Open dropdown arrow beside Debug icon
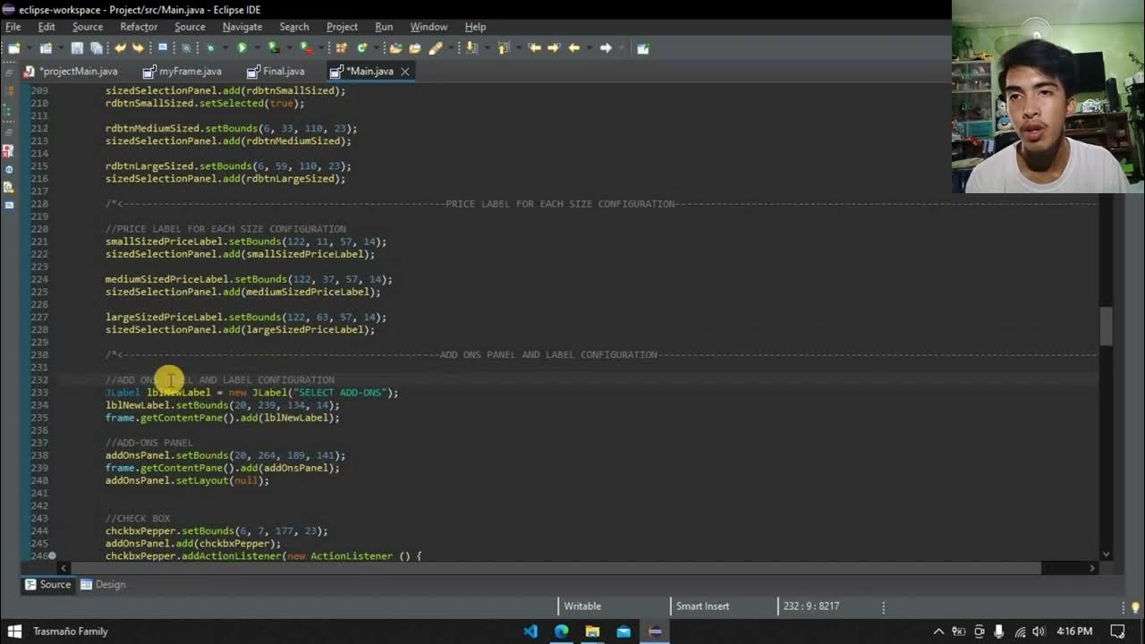This screenshot has height=644, width=1145. point(225,48)
